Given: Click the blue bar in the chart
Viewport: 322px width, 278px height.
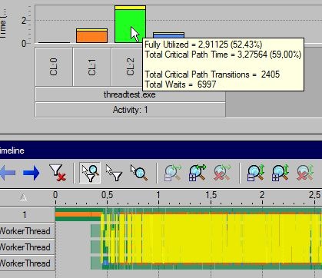Looking at the screenshot, I should [168, 35].
